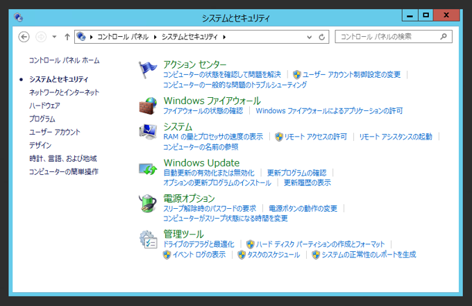Expand arrow before コントロール パネル breadcrumb
Screen dimensions: 472x306
tap(91, 37)
